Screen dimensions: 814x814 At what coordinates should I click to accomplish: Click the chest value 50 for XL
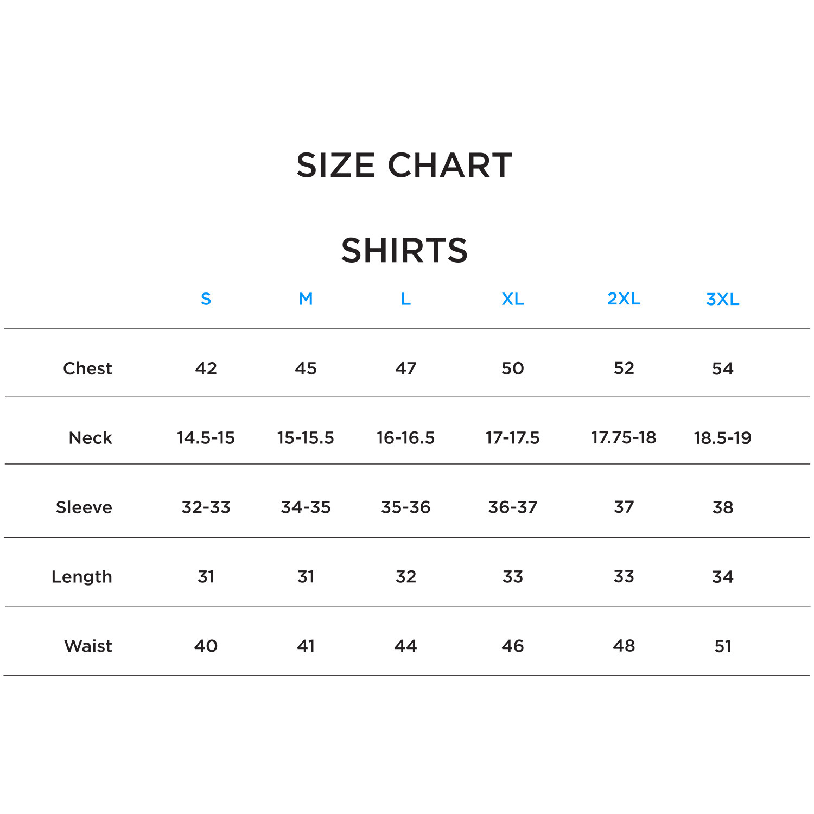512,368
